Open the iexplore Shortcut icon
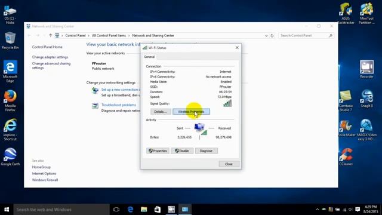Viewport: 382px width, 215px height. (10, 130)
